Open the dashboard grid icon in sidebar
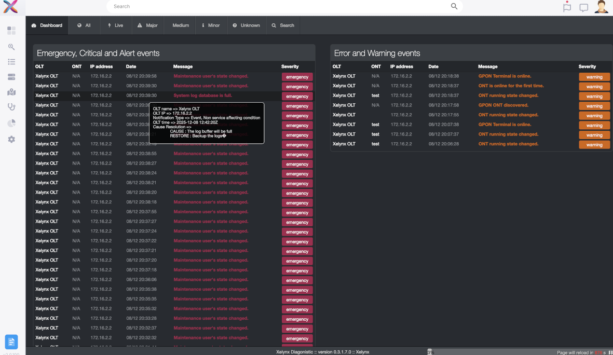 point(11,31)
